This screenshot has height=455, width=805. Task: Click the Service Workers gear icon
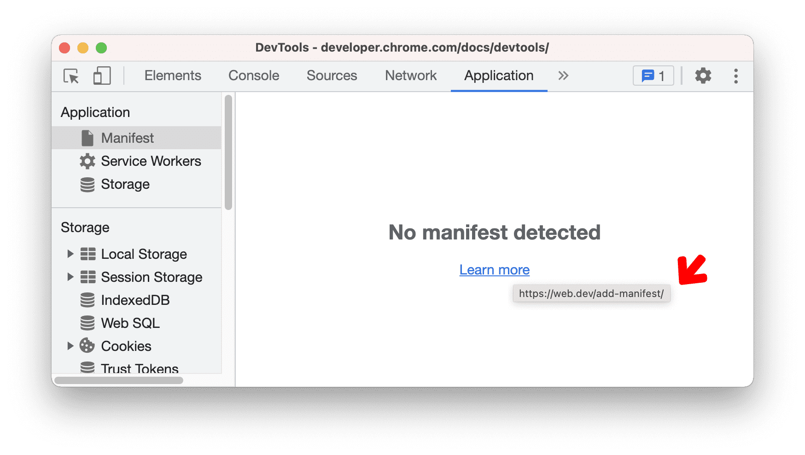pyautogui.click(x=87, y=161)
